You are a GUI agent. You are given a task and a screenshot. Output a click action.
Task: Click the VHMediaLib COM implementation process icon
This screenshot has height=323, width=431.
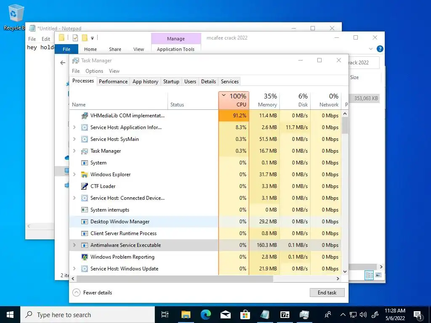pyautogui.click(x=84, y=116)
